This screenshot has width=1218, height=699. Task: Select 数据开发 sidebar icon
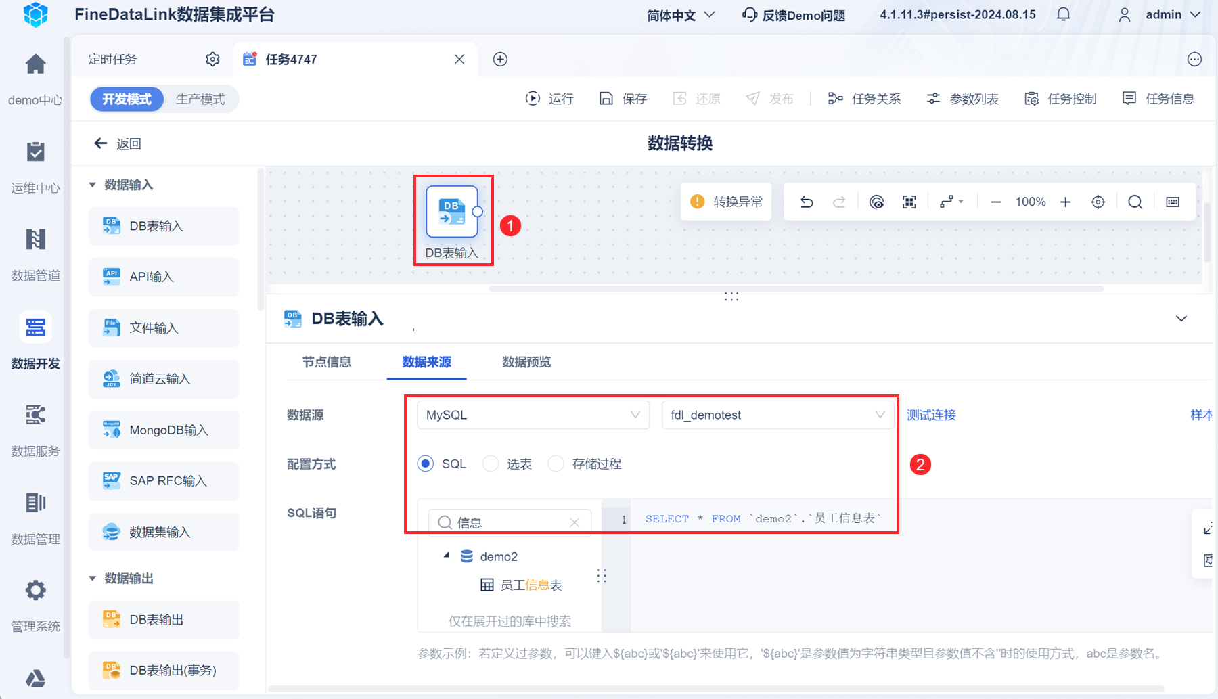[x=35, y=328]
